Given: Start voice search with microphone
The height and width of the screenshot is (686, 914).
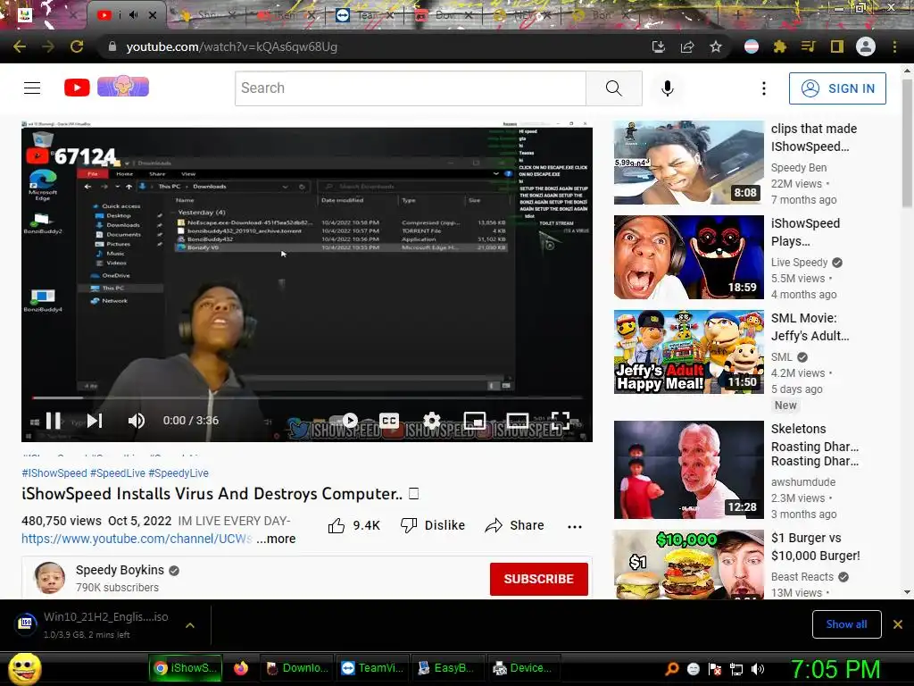Looking at the screenshot, I should tap(668, 88).
